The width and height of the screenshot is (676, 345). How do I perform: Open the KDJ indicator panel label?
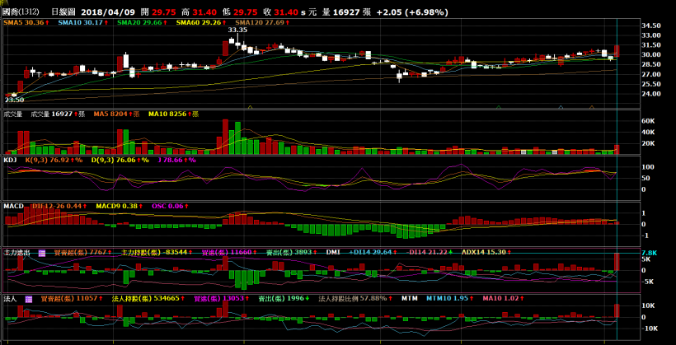click(x=10, y=160)
